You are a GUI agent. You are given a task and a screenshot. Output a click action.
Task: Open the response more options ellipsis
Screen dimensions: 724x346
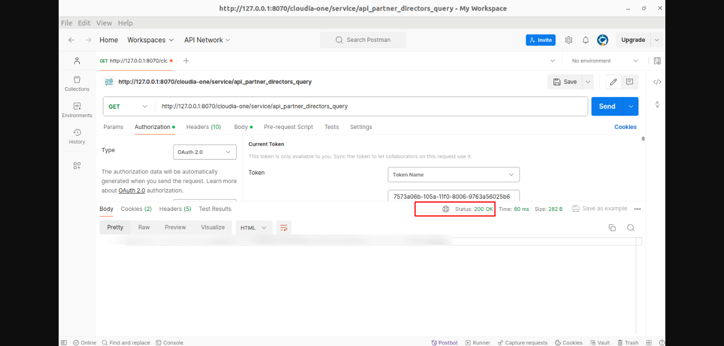(x=637, y=209)
